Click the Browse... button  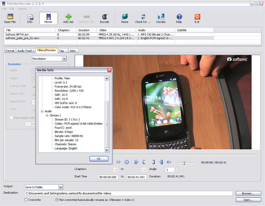point(248,193)
